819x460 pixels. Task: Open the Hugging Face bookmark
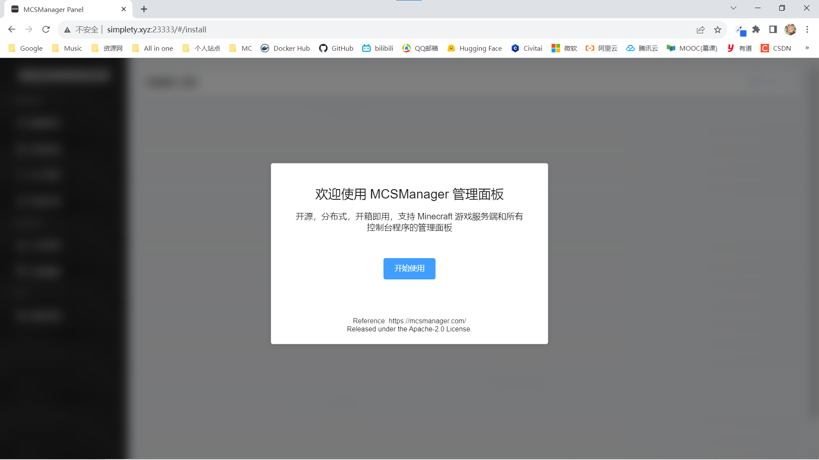(x=474, y=48)
